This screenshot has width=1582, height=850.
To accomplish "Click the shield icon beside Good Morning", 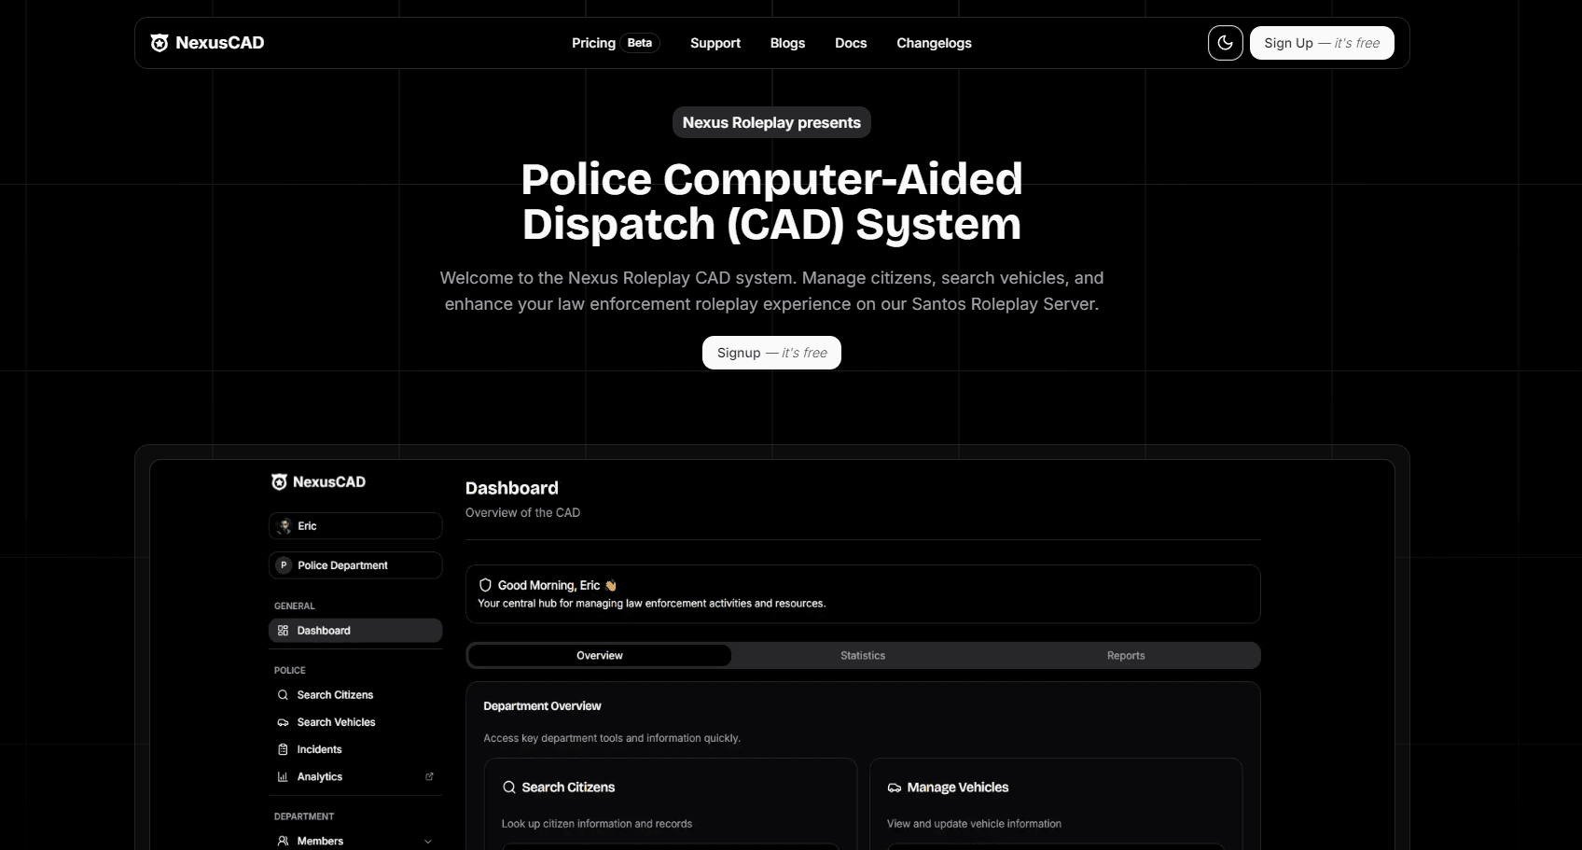I will tap(485, 585).
